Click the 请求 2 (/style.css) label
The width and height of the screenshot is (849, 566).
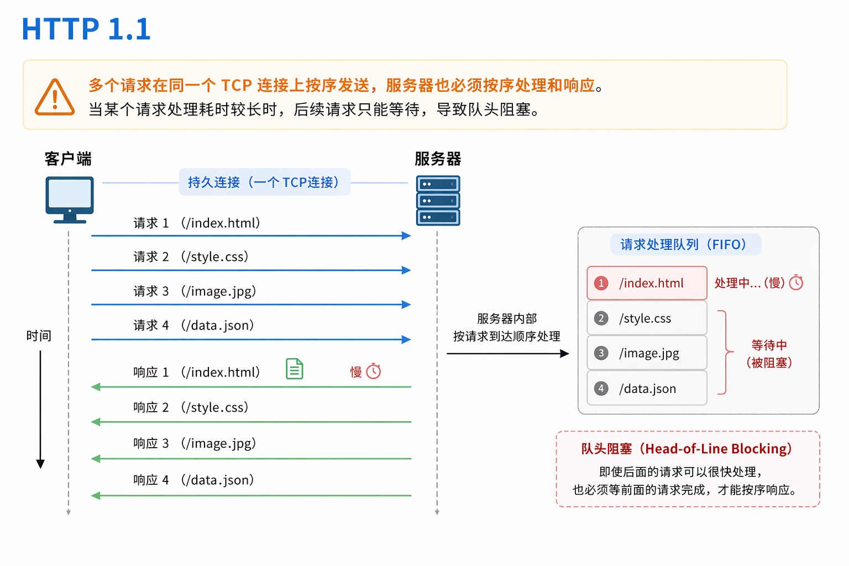point(191,257)
